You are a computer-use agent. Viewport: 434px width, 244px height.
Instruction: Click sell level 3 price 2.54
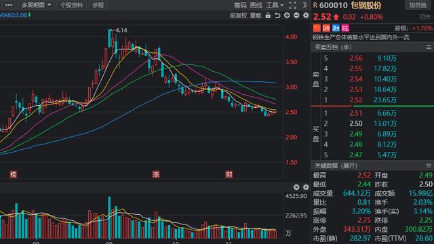(x=355, y=79)
